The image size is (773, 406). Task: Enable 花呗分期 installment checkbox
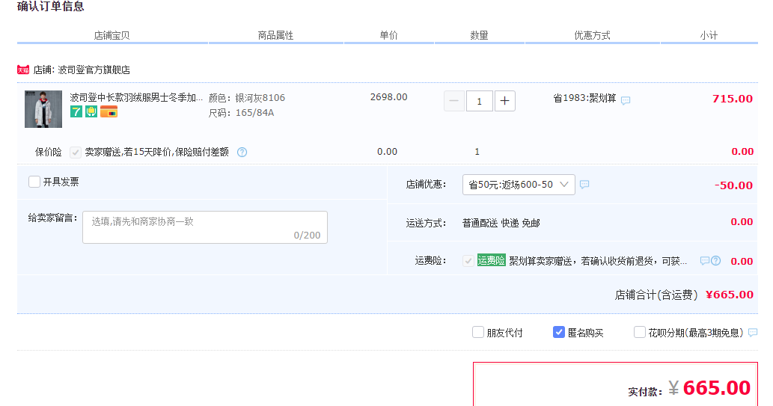point(639,332)
